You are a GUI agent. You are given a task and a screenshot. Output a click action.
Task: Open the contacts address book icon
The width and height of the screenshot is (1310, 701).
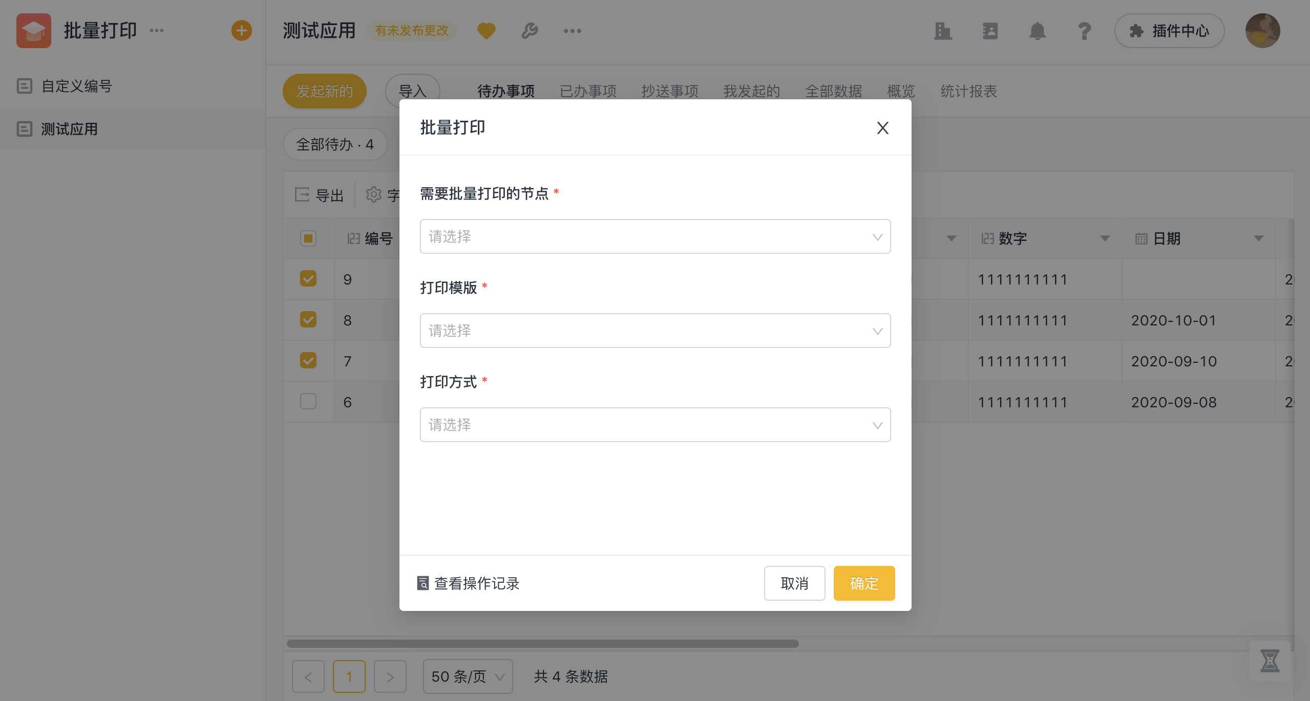[x=990, y=31]
